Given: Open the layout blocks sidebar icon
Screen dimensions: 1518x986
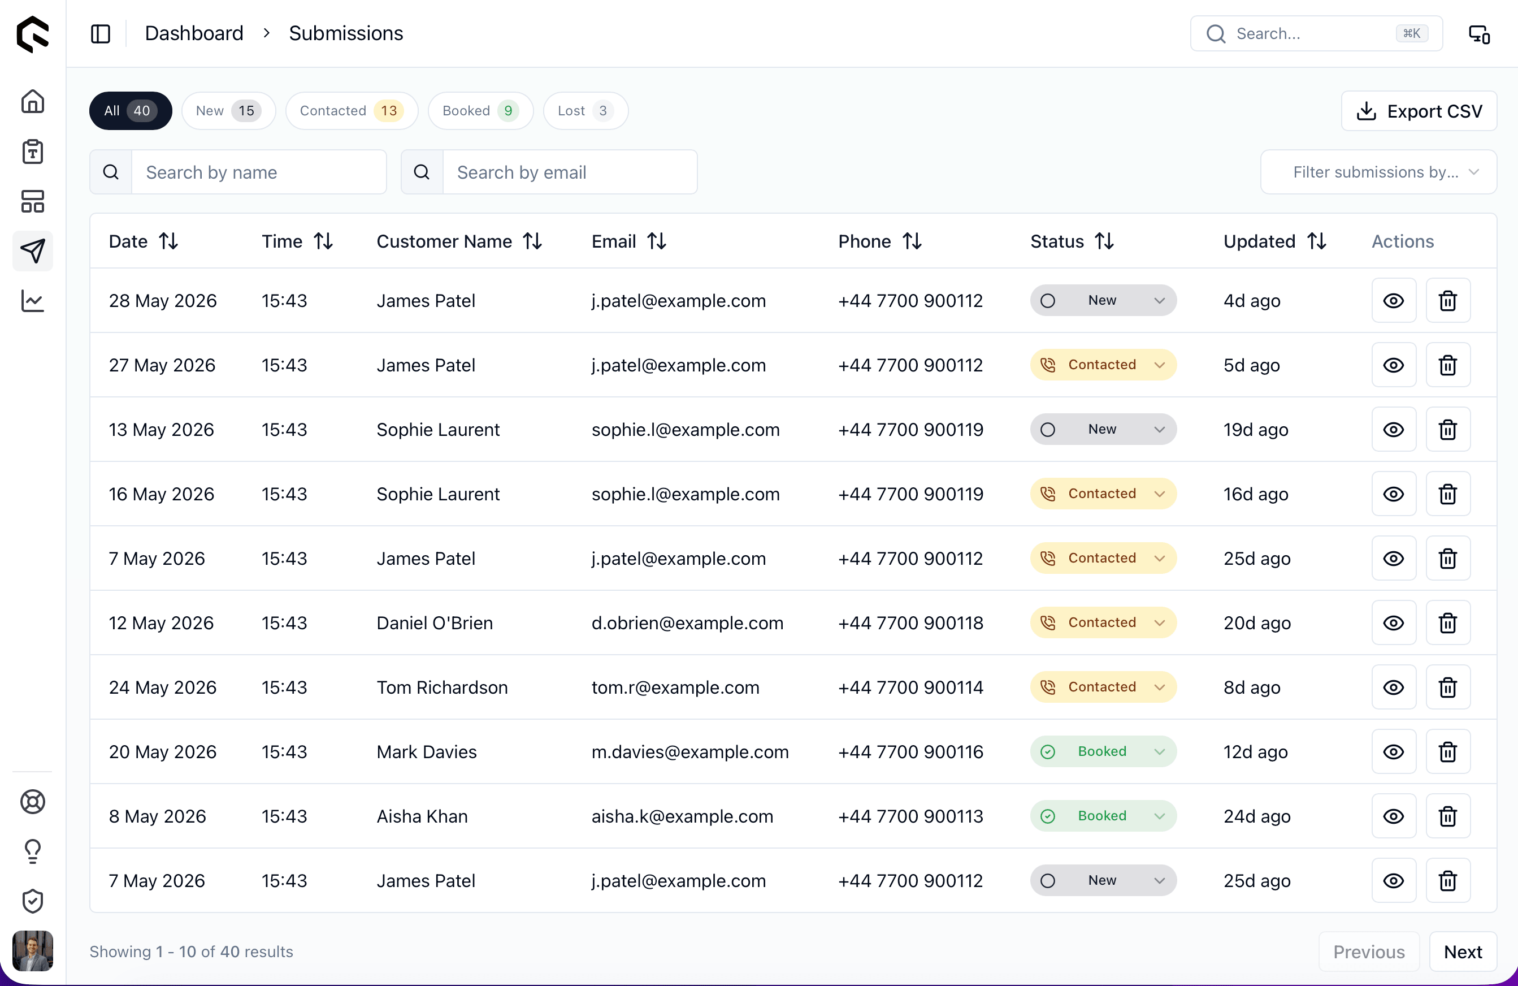Looking at the screenshot, I should point(33,202).
